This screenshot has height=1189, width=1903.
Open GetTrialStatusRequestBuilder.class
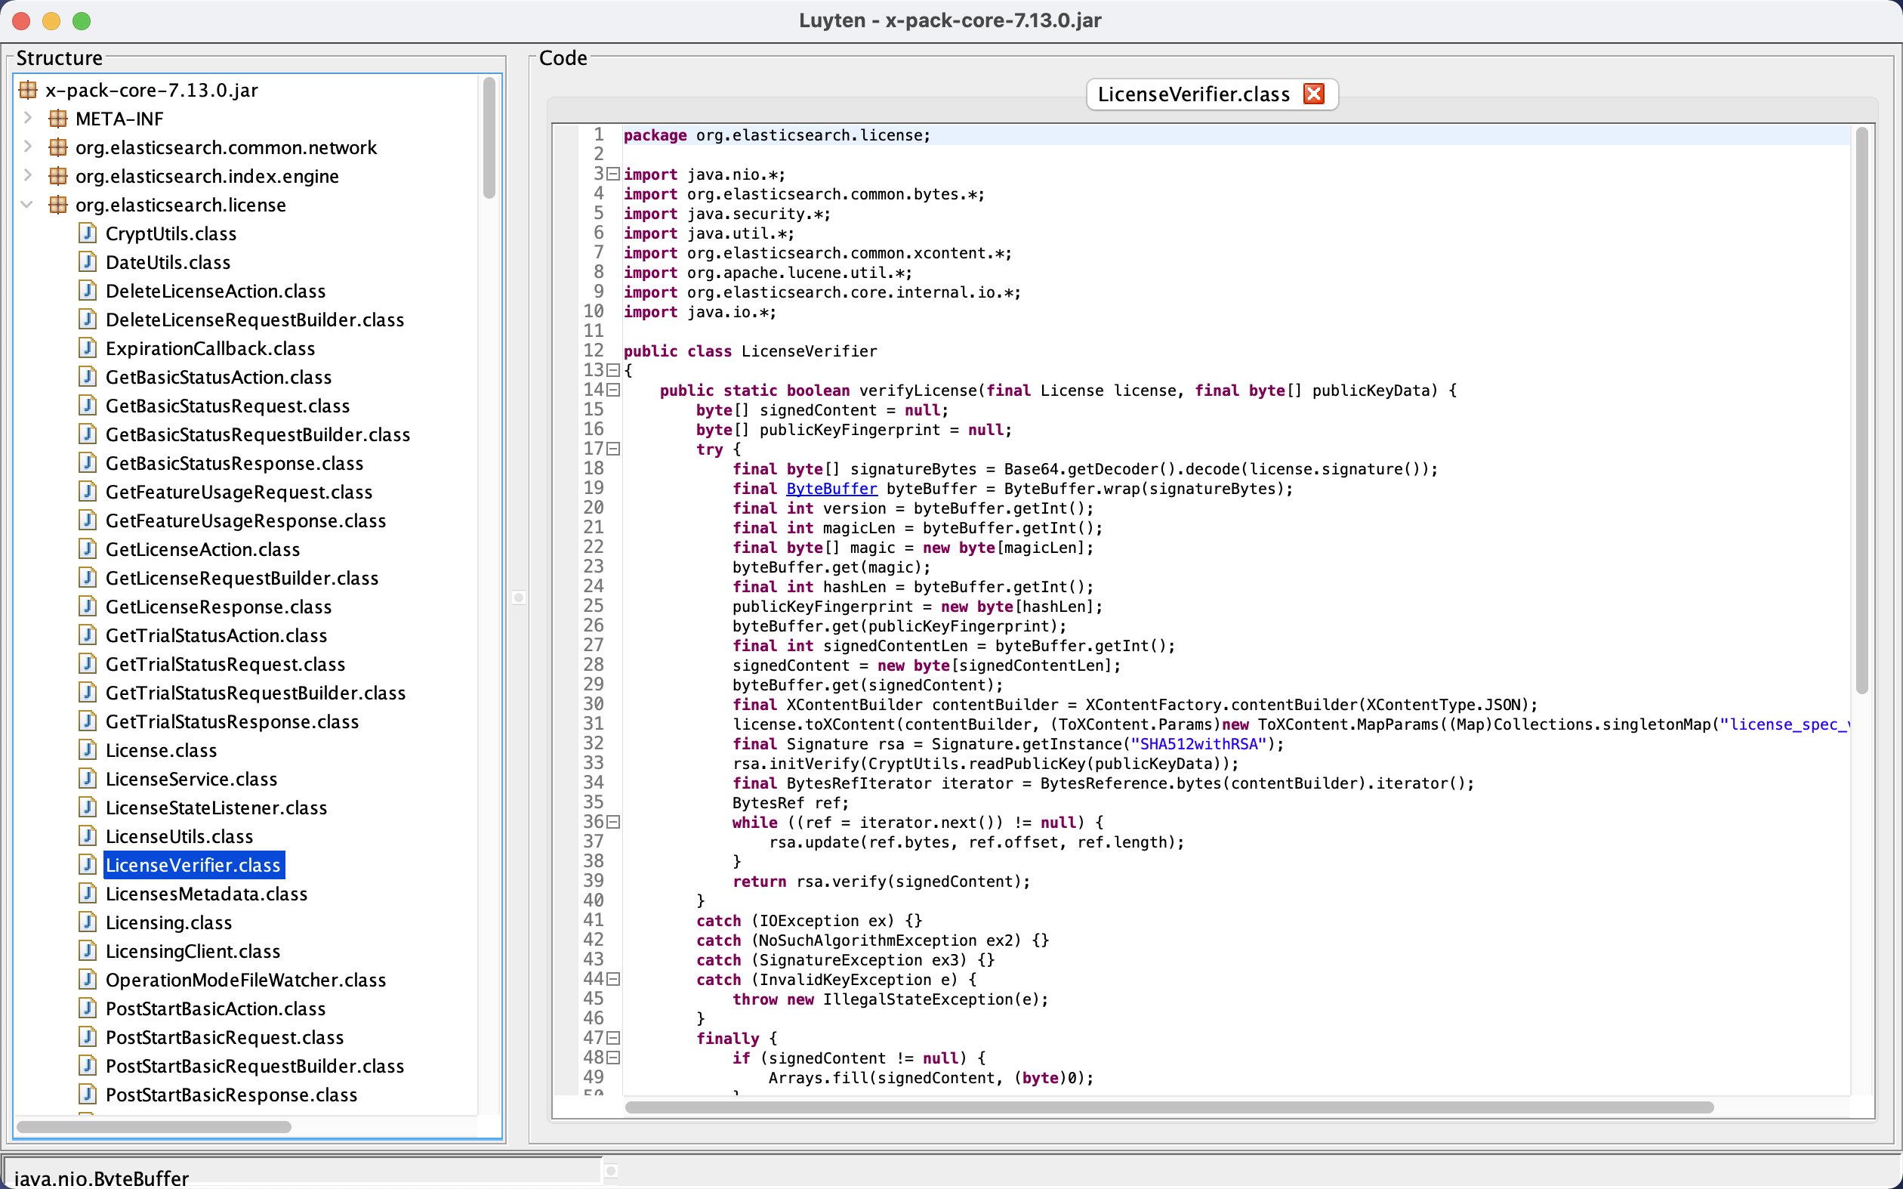click(x=255, y=693)
